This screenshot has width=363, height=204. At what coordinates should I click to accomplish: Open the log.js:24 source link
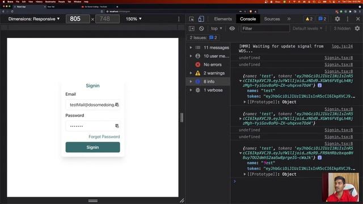pos(342,46)
